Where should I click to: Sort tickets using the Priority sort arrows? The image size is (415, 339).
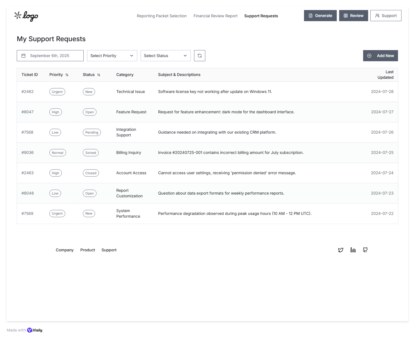pyautogui.click(x=67, y=75)
